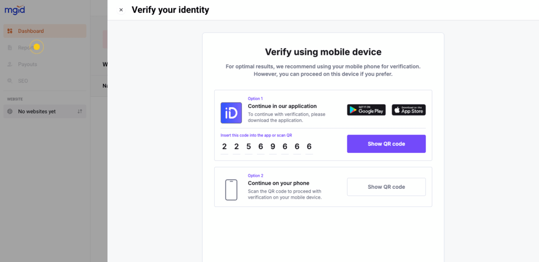Click the Reports document icon
The image size is (539, 262).
coord(10,48)
